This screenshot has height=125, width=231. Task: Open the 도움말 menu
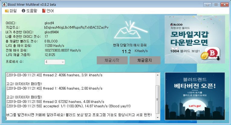pos(29,11)
